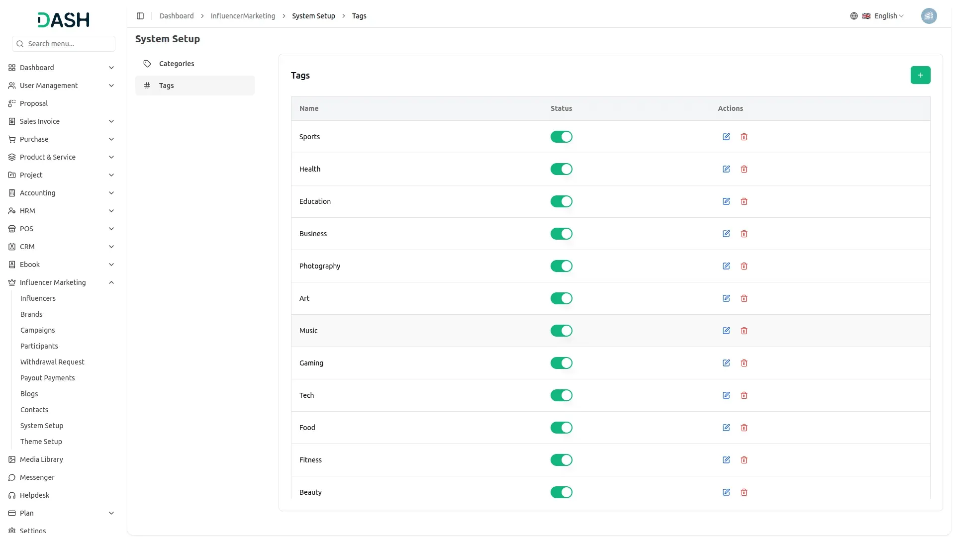Edit the Sports tag
This screenshot has width=955, height=537.
coord(726,137)
